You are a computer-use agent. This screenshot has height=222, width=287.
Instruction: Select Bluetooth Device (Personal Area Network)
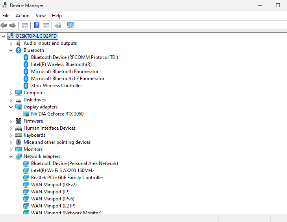click(74, 163)
